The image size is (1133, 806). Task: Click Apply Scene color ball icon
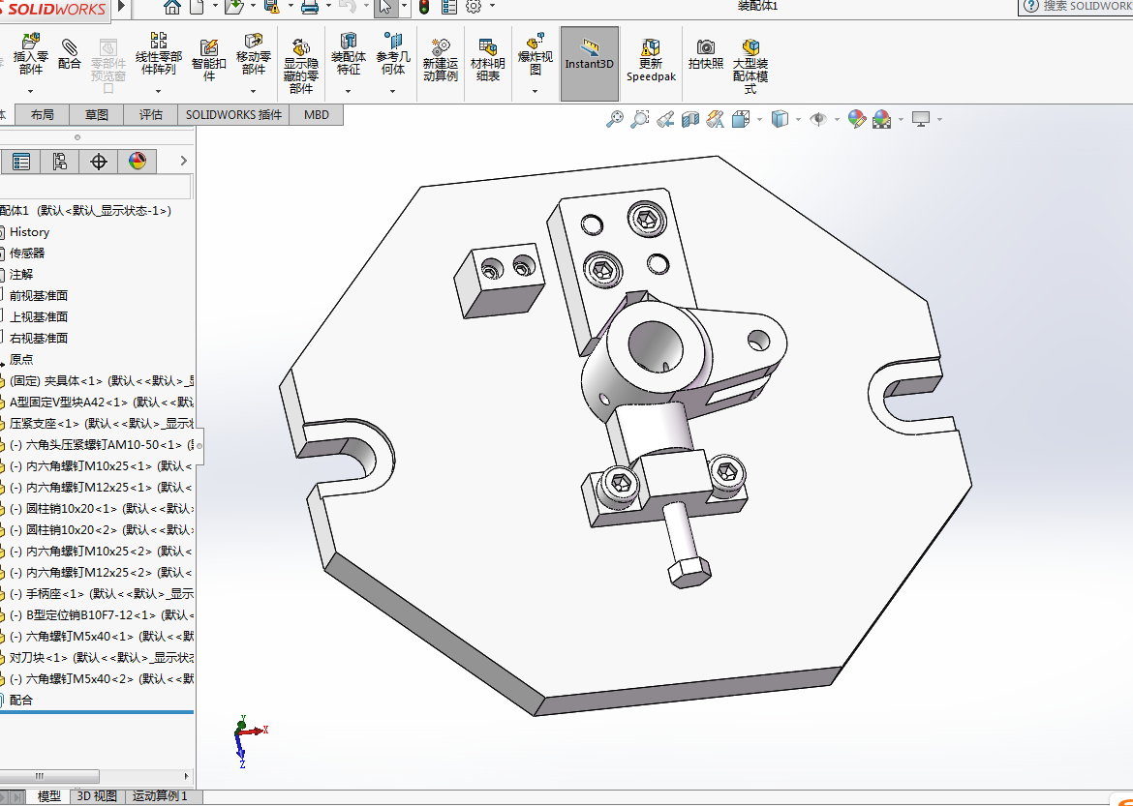point(881,119)
